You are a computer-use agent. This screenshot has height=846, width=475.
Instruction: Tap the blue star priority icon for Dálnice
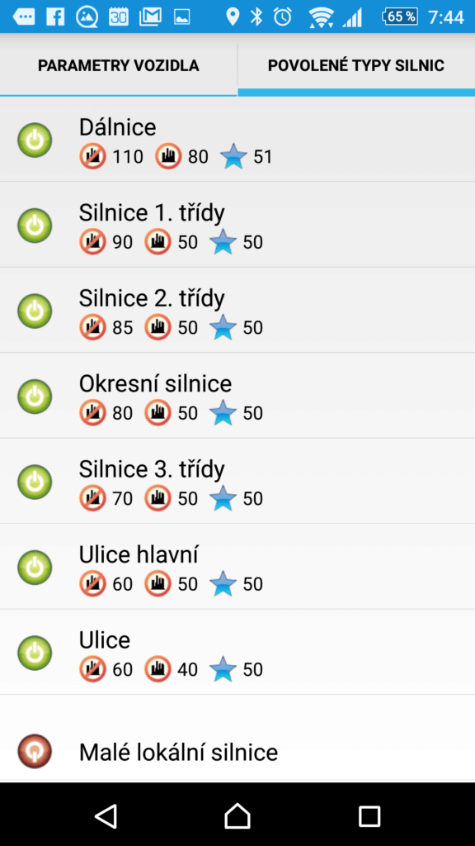point(233,156)
